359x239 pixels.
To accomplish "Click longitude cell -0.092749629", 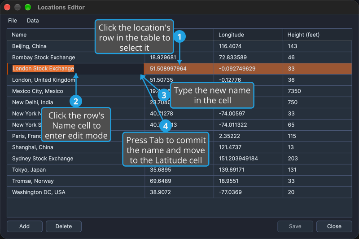I will pos(249,69).
